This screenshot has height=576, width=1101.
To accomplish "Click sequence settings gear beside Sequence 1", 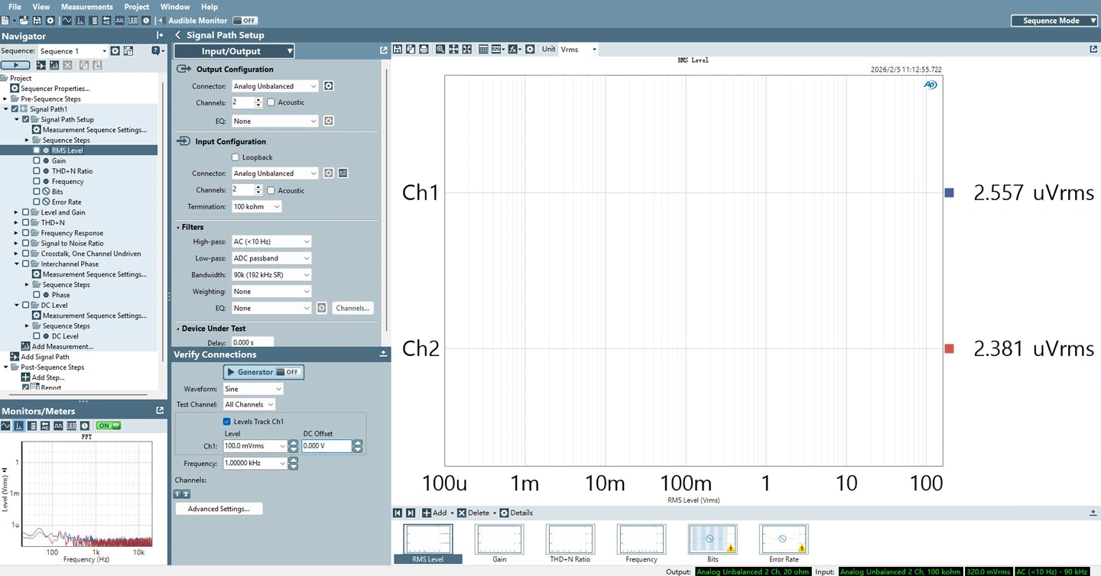I will point(115,51).
